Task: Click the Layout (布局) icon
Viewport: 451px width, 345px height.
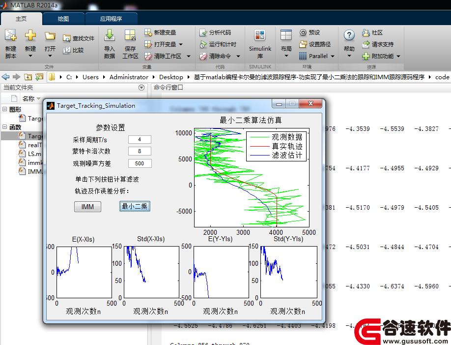Action: pyautogui.click(x=286, y=35)
